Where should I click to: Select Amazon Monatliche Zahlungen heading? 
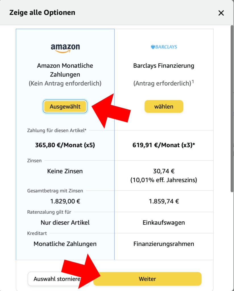point(65,70)
